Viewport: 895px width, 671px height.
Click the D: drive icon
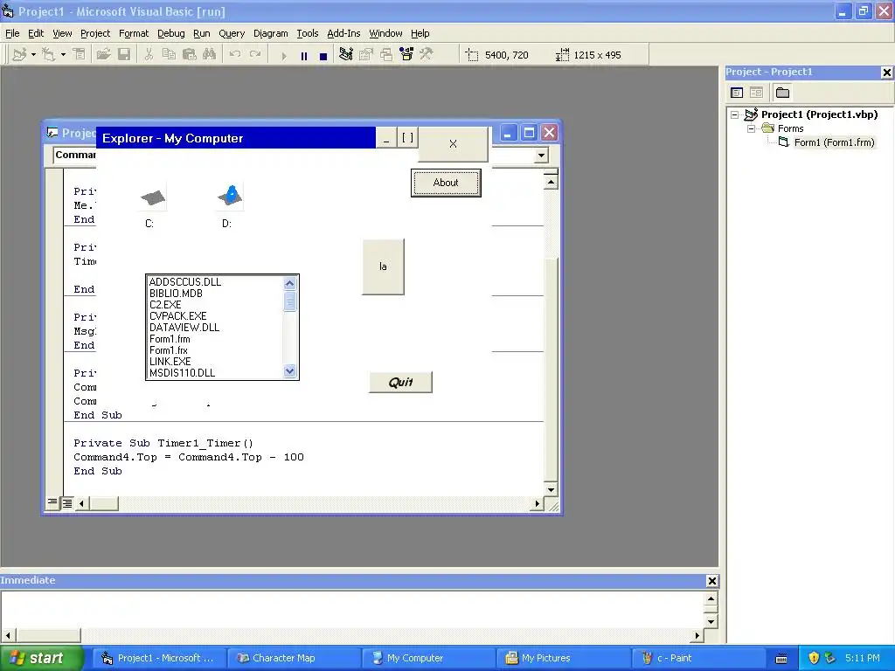tap(230, 196)
